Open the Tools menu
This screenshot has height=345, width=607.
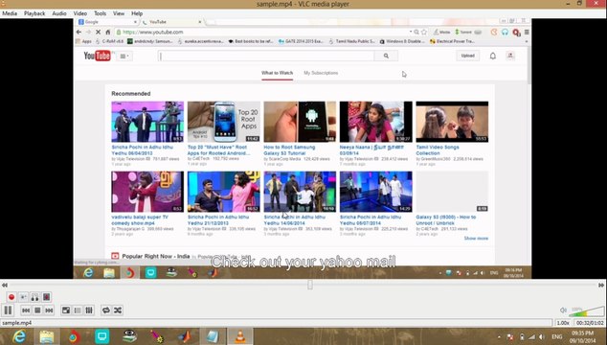(100, 13)
